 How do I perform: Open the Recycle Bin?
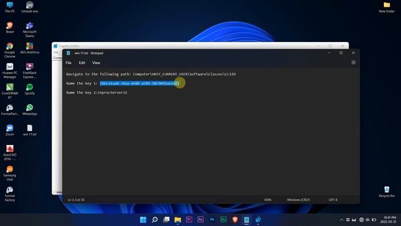click(x=387, y=191)
